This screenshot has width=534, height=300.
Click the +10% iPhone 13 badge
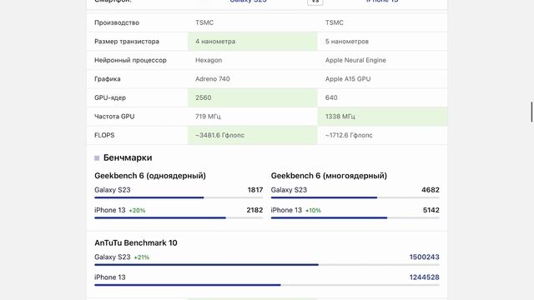313,211
